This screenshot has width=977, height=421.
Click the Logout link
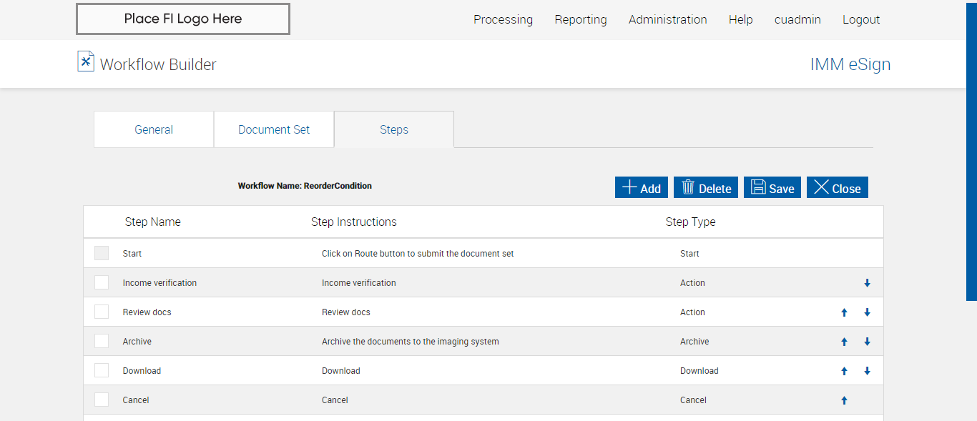point(861,19)
